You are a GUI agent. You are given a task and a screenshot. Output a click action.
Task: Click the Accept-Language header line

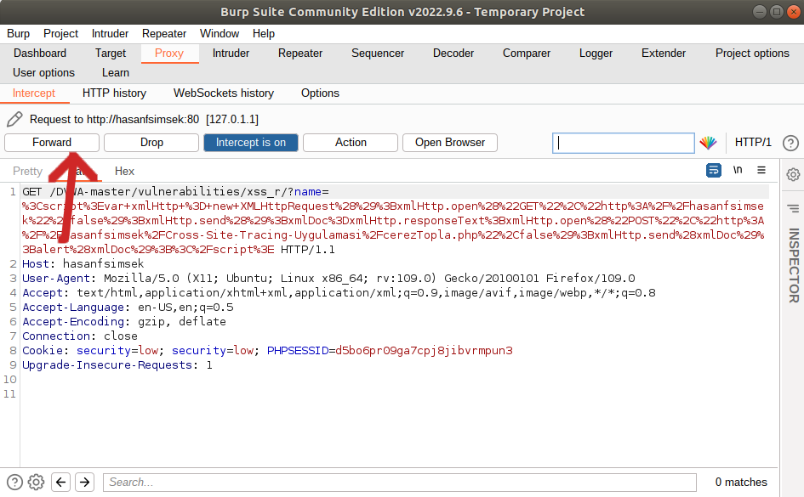[x=128, y=307]
